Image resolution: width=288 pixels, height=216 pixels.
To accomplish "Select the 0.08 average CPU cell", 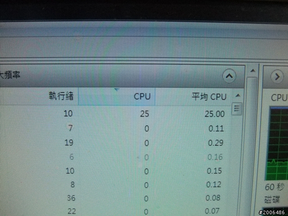I will [213, 198].
